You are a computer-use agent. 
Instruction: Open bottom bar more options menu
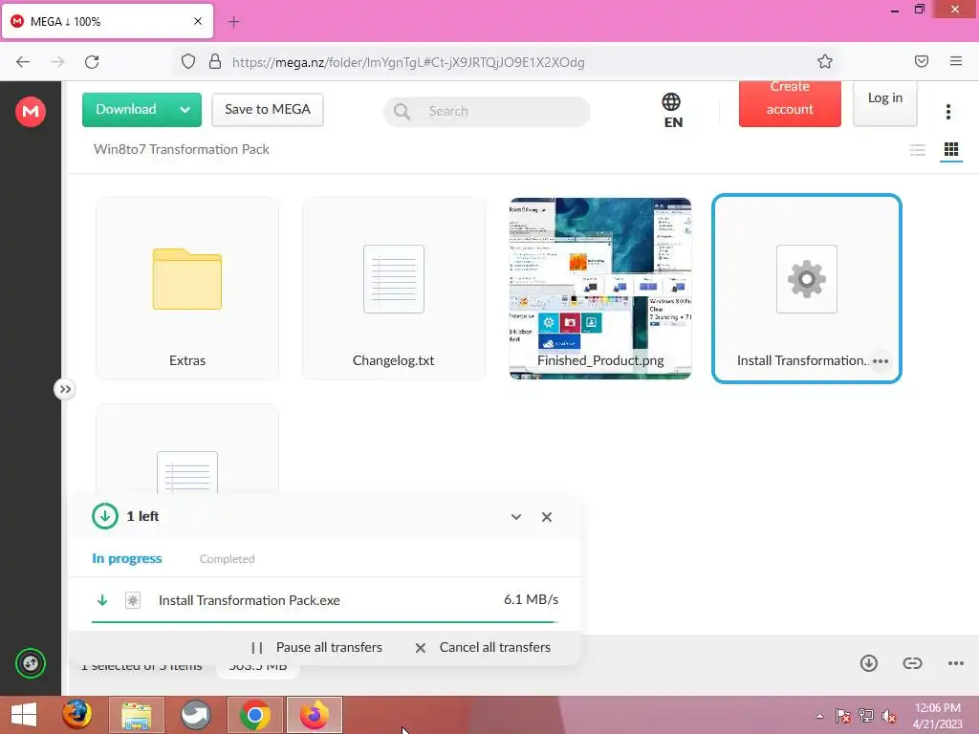[955, 663]
